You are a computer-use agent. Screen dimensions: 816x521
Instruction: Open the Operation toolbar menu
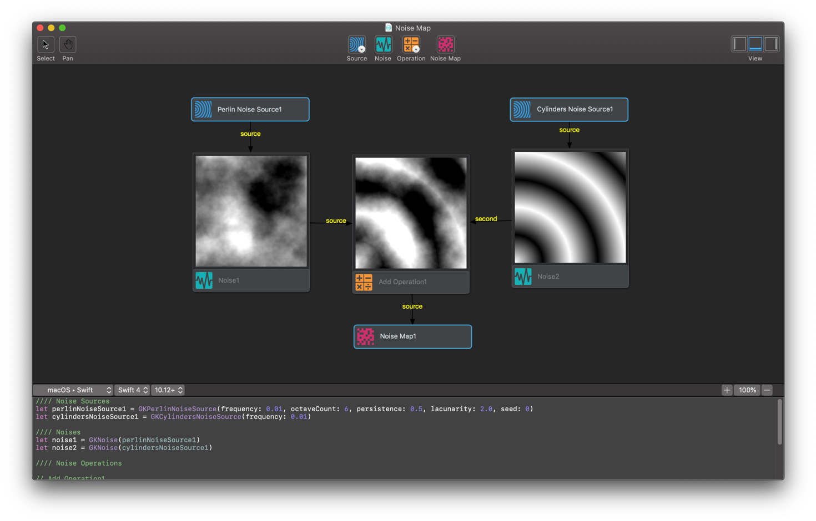411,44
